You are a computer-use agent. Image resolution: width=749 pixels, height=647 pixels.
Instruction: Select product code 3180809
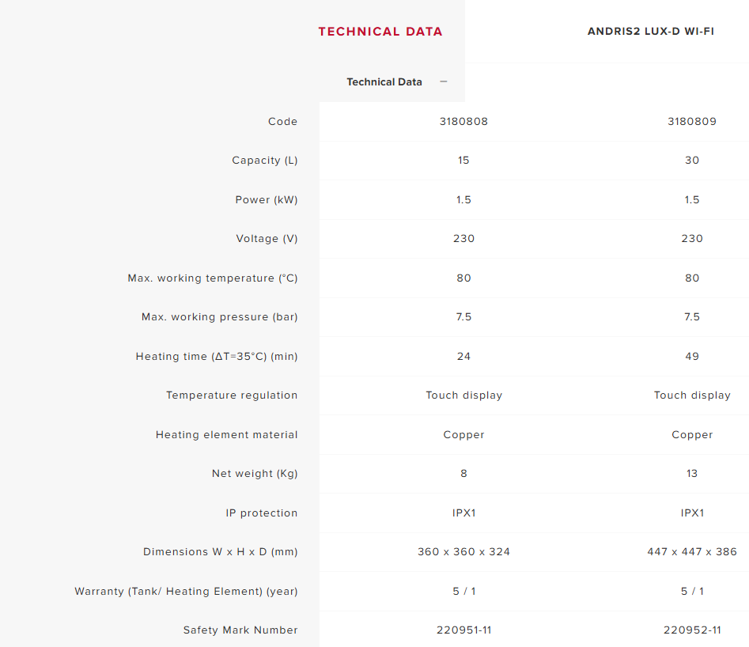click(692, 122)
